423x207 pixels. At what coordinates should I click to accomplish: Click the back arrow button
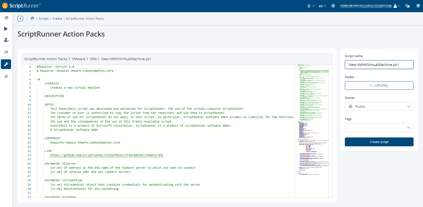[20, 19]
